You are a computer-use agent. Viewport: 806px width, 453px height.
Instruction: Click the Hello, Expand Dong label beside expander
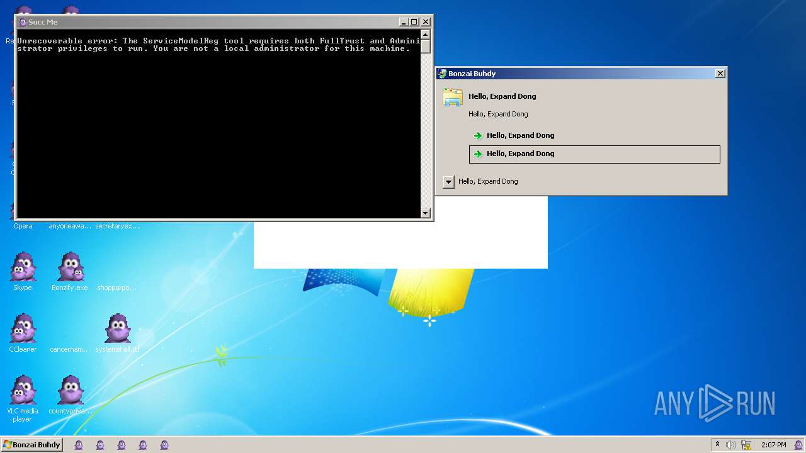[488, 181]
